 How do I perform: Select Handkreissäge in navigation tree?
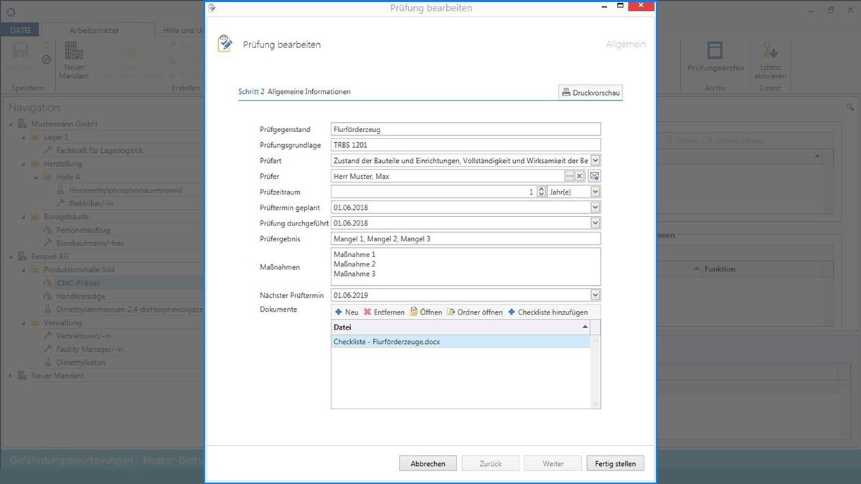81,296
